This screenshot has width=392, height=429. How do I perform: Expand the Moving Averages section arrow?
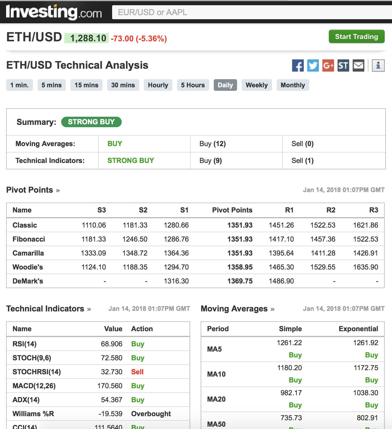click(272, 309)
